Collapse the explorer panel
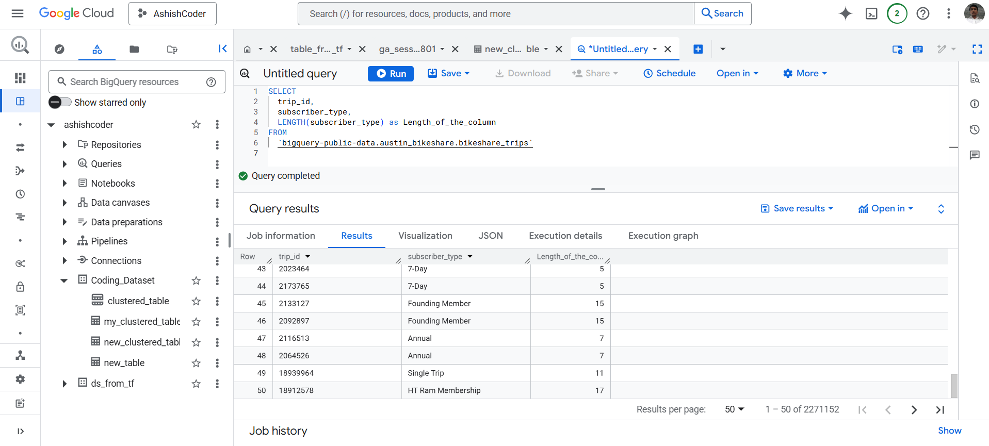Viewport: 989px width, 446px height. point(222,48)
